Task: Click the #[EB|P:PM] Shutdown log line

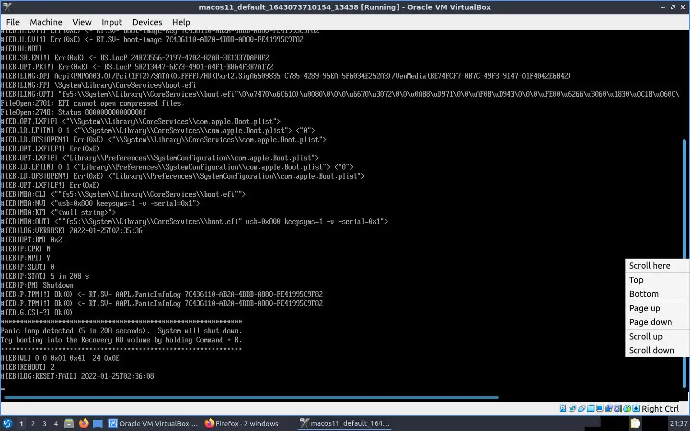Action: tap(37, 285)
